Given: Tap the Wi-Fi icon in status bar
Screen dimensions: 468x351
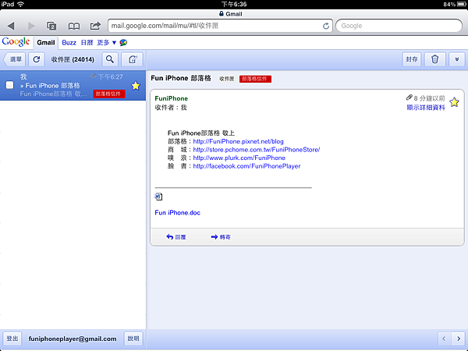Looking at the screenshot, I should (20, 4).
